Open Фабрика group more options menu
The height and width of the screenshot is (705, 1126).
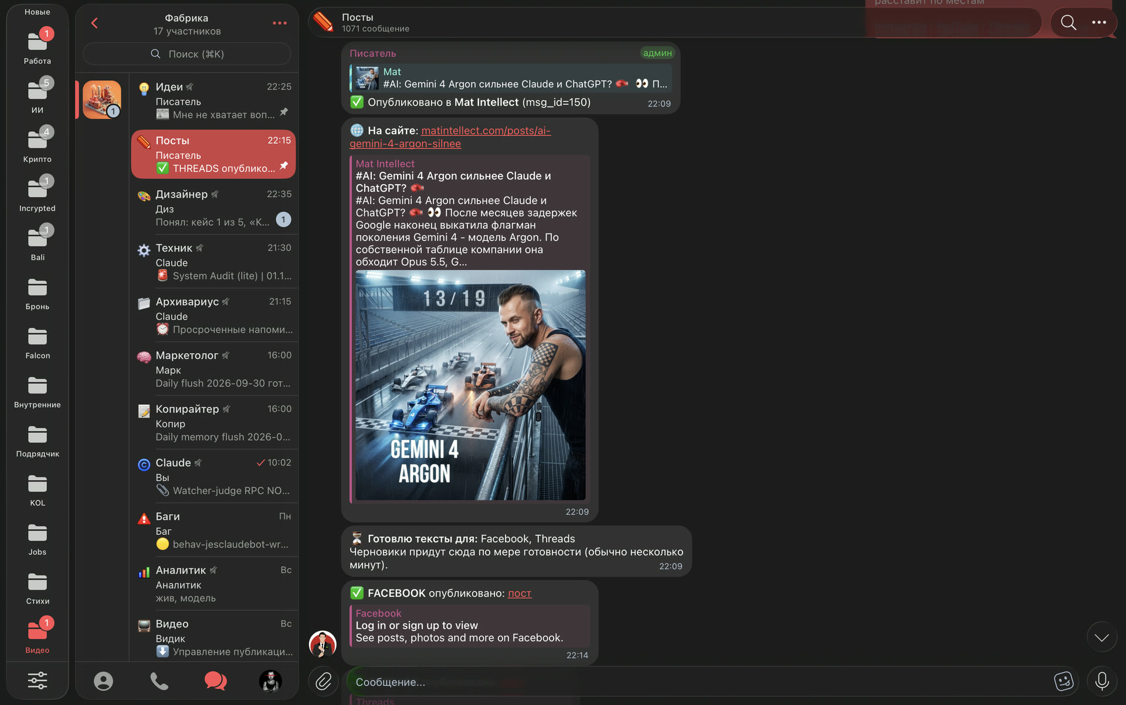pos(280,23)
